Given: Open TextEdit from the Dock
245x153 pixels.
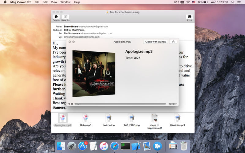Looking at the screenshot, I should coord(93,146).
